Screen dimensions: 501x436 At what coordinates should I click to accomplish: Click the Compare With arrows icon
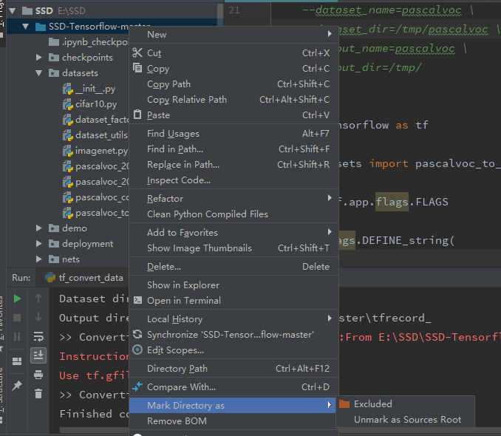[x=137, y=386]
